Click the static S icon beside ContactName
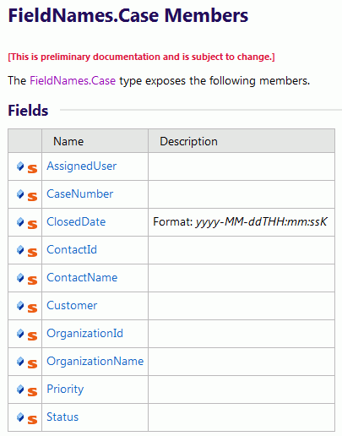The image size is (342, 436). (x=32, y=281)
